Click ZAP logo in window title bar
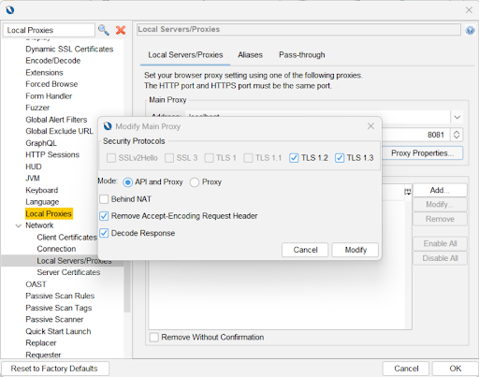This screenshot has height=377, width=479. pyautogui.click(x=9, y=10)
